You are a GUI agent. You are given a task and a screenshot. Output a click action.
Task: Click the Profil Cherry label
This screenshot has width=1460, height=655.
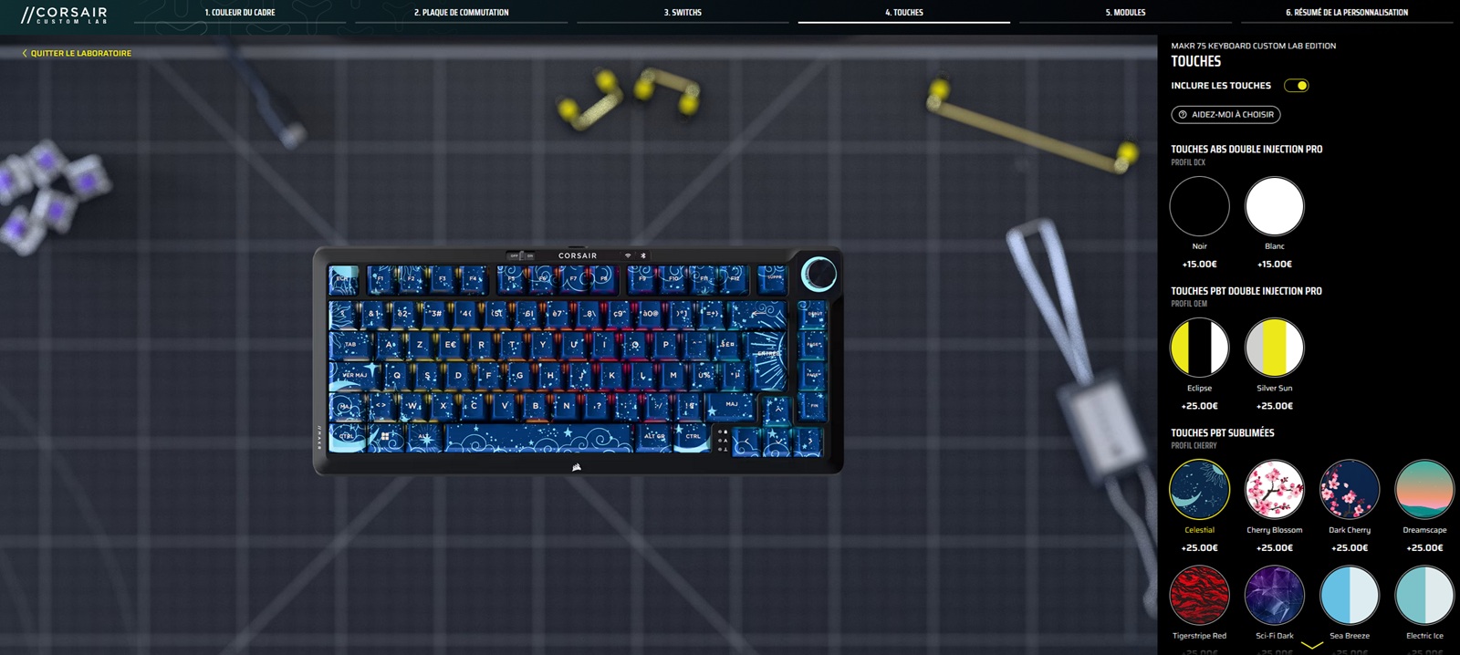click(x=1194, y=446)
